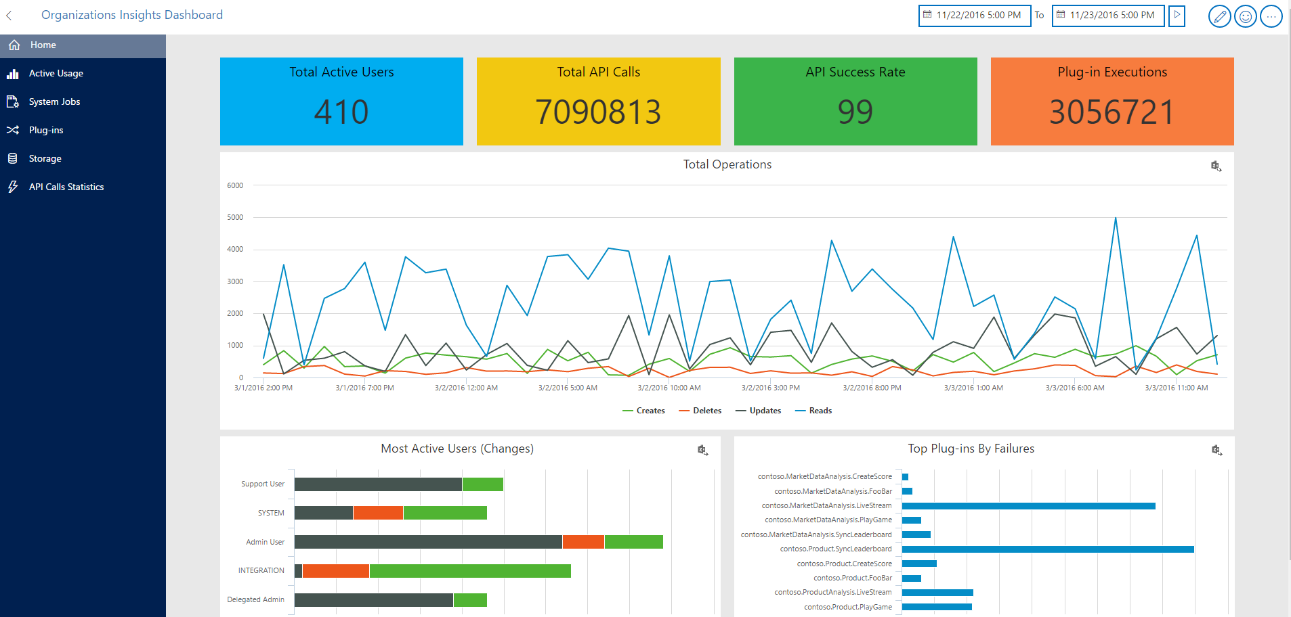This screenshot has height=617, width=1291.
Task: Click calendar icon in start date field
Action: point(927,14)
